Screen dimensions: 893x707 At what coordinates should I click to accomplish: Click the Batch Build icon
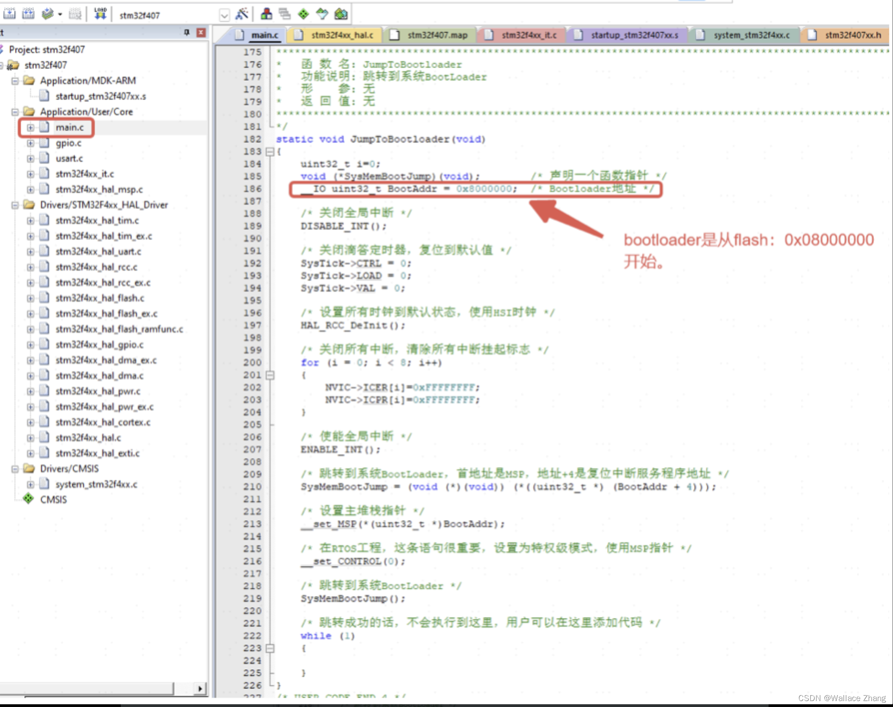[75, 13]
